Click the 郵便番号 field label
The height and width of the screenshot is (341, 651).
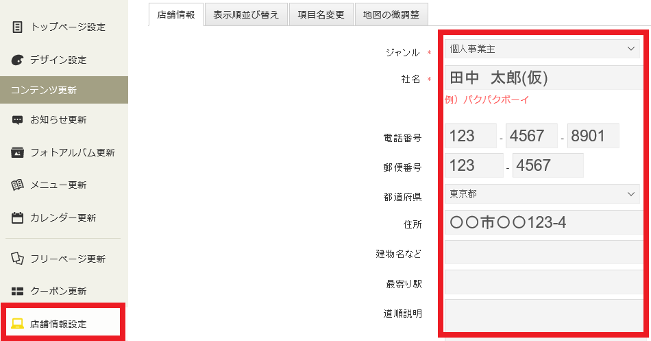(403, 167)
